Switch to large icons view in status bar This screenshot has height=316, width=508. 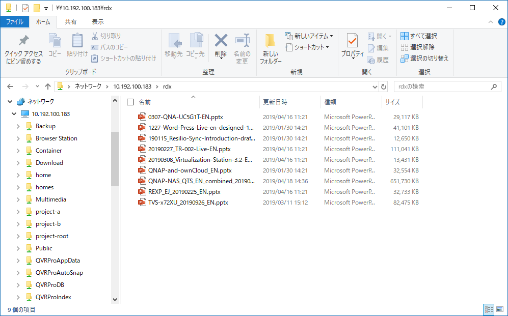499,309
